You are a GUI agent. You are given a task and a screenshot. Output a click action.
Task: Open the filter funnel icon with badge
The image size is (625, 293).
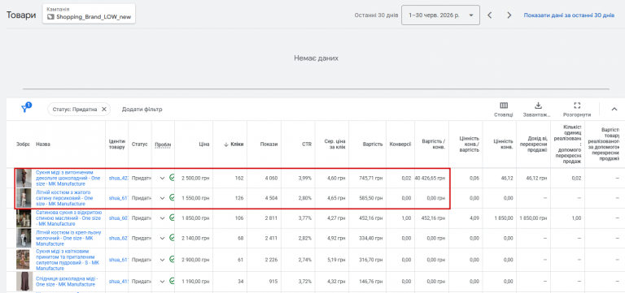click(26, 108)
